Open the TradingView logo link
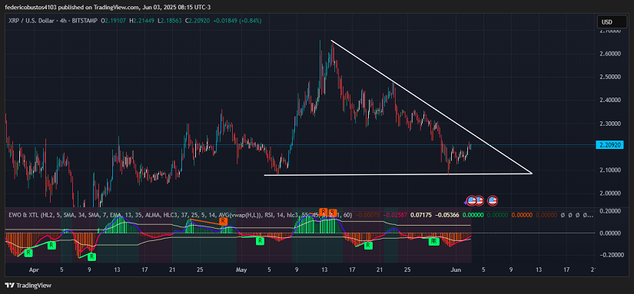Viewport: 634px width, 294px height. click(28, 286)
